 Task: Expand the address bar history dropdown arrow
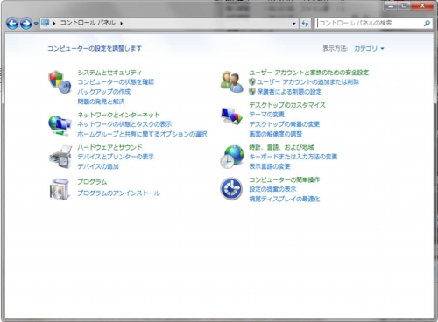click(x=294, y=24)
